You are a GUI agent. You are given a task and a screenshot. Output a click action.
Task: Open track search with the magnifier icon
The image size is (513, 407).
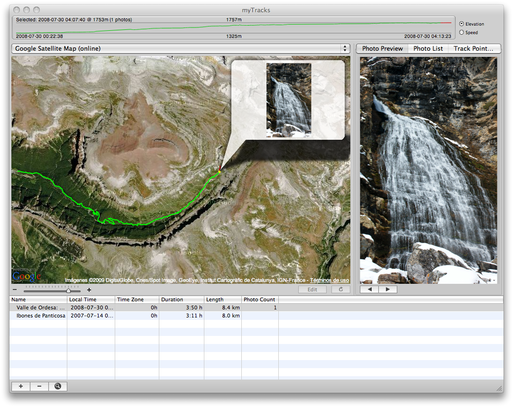[58, 386]
